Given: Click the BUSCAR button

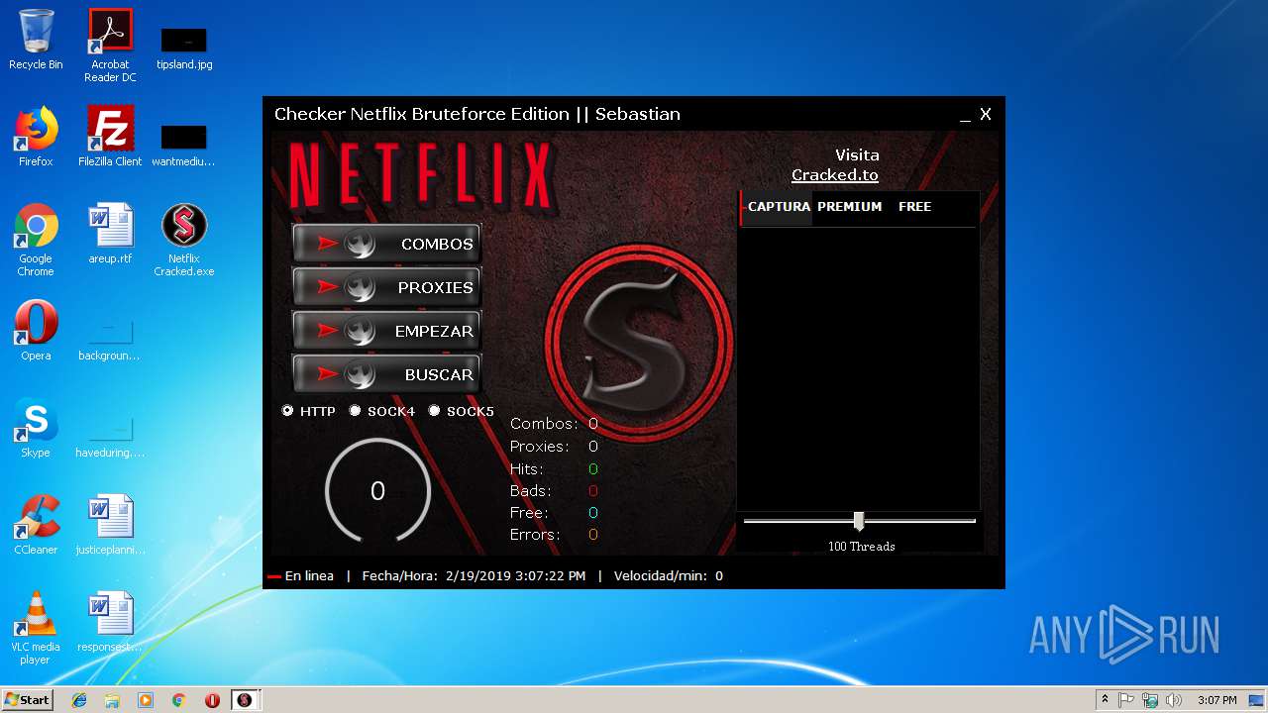Looking at the screenshot, I should (386, 374).
